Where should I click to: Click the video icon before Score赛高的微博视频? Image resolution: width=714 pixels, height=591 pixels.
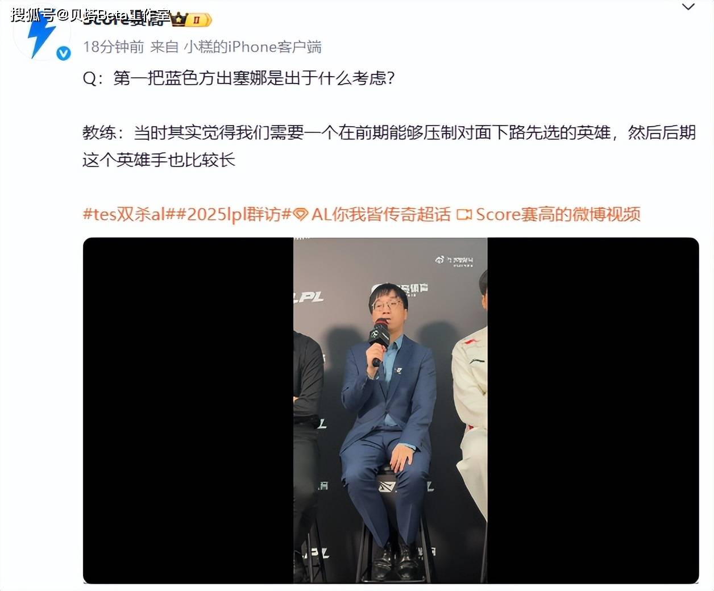(x=464, y=214)
